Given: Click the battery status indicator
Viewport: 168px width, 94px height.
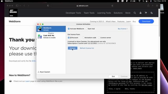Looking at the screenshot, I should [x=133, y=1].
